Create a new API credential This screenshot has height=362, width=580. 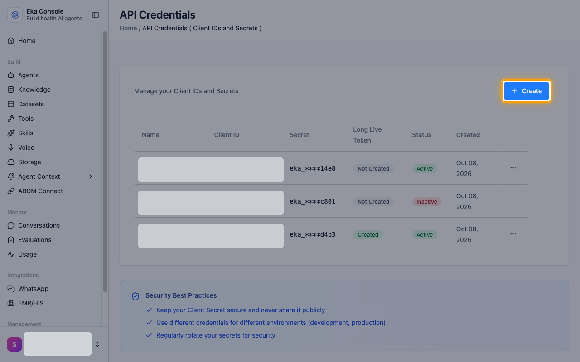[527, 91]
